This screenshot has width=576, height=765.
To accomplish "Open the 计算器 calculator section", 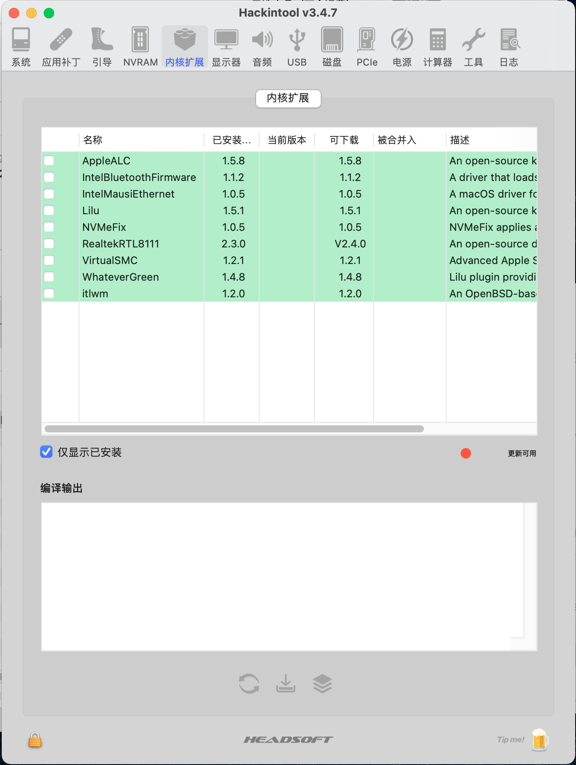I will (x=437, y=47).
